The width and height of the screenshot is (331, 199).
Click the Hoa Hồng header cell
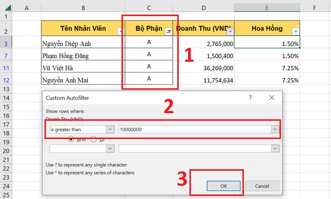267,28
